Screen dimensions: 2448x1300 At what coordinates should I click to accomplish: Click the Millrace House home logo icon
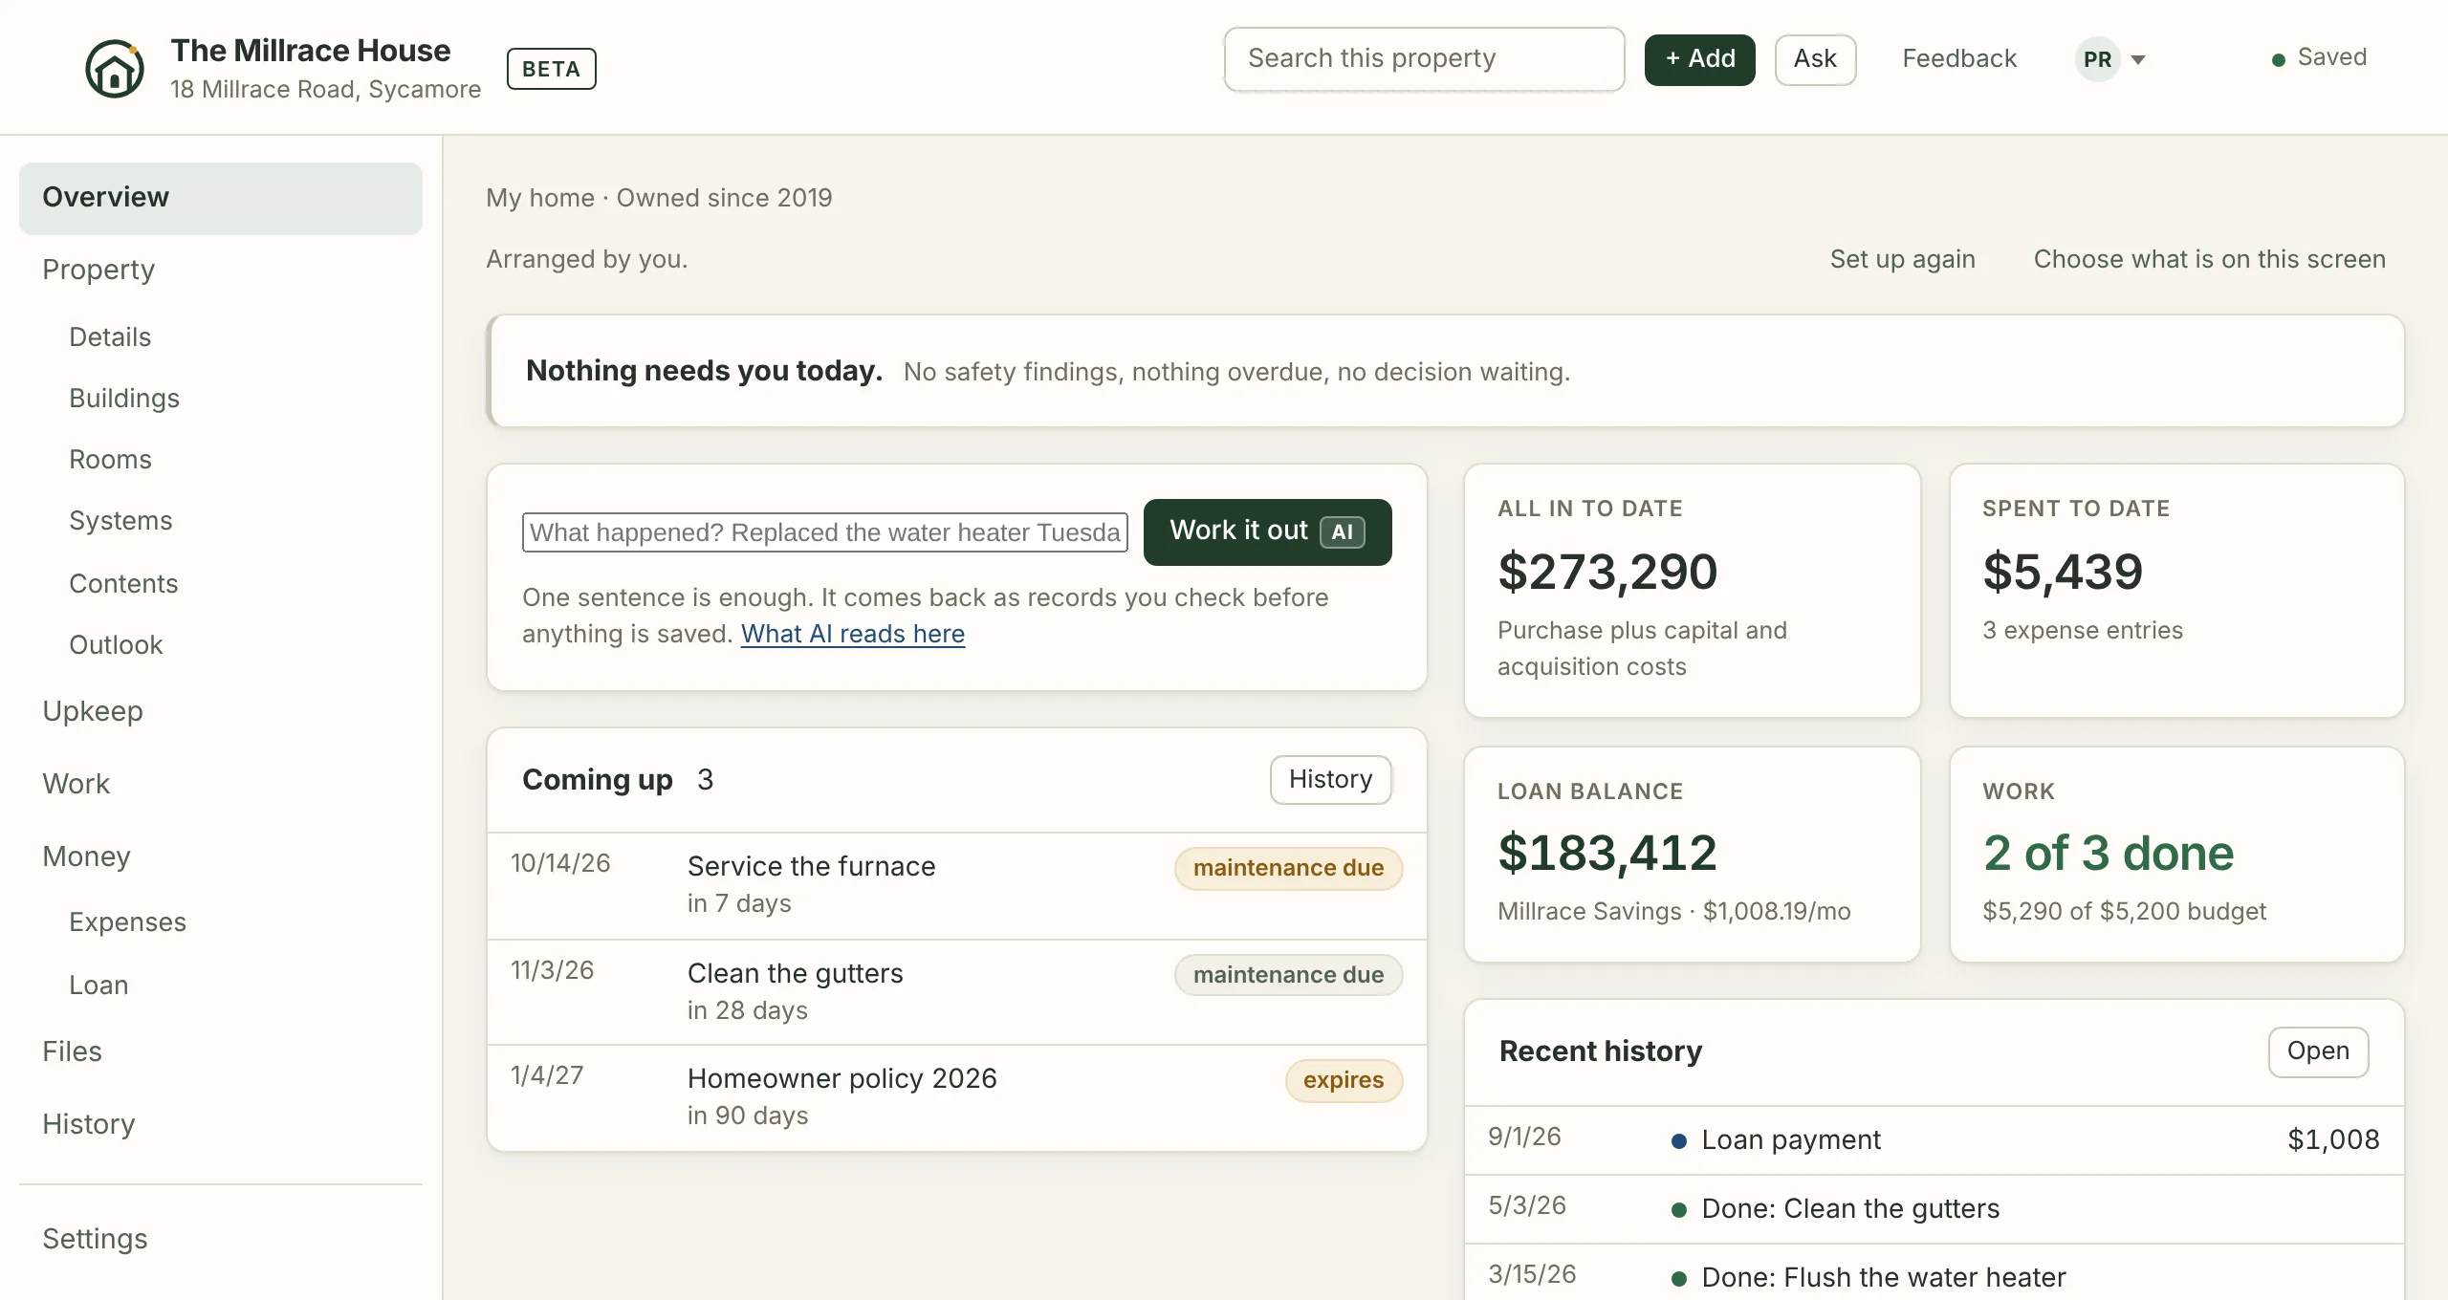115,69
